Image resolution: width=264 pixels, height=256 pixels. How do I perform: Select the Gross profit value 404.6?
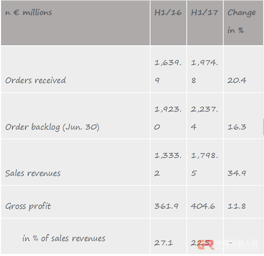click(203, 206)
